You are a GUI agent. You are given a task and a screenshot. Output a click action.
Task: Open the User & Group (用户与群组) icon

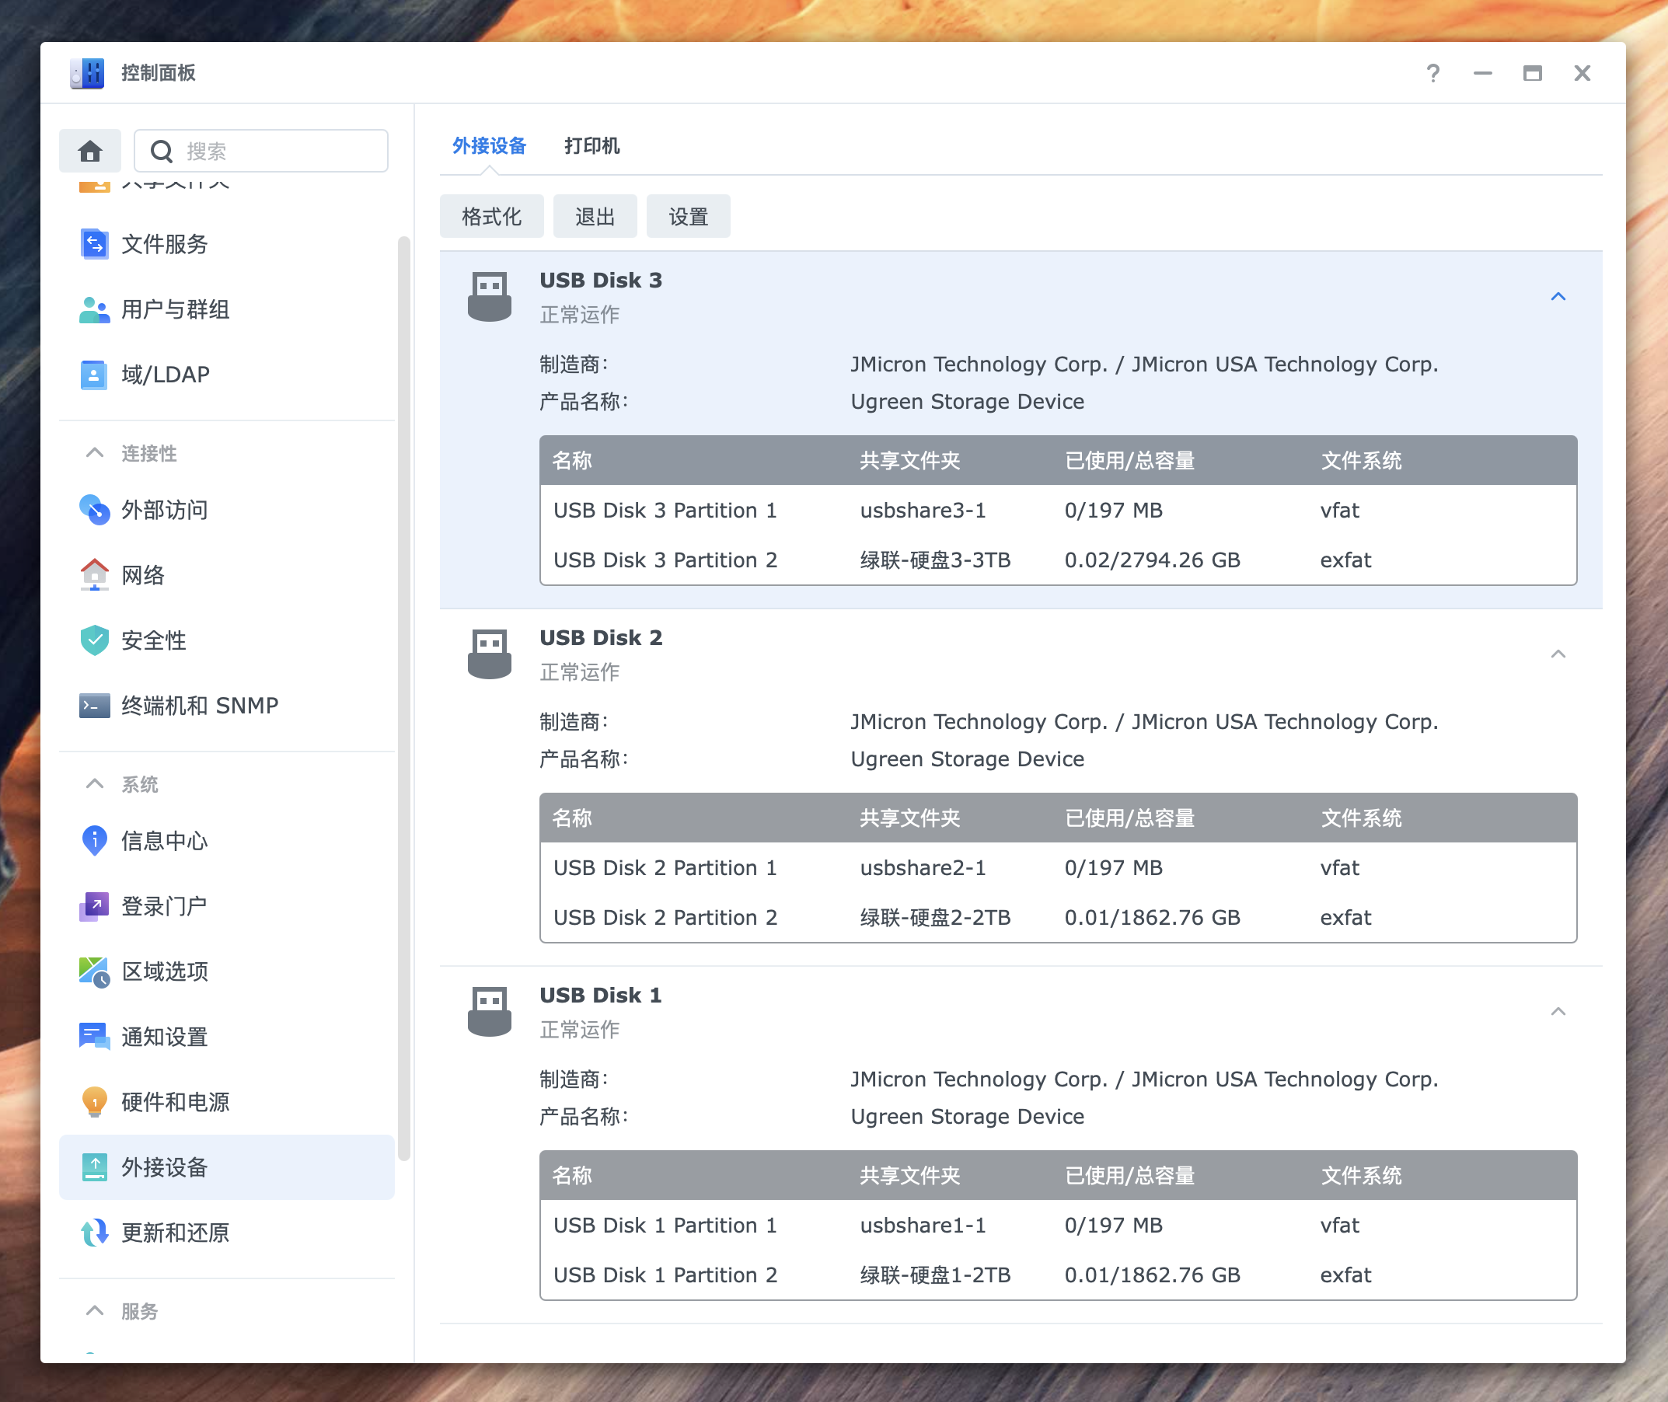(x=95, y=309)
